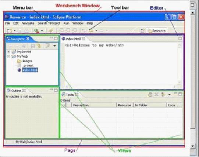Select index.html in the Navigator tree

30,70
